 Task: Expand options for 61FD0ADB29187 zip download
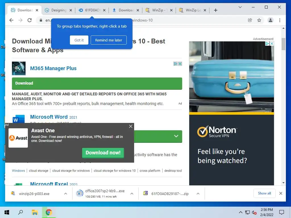click(x=198, y=194)
